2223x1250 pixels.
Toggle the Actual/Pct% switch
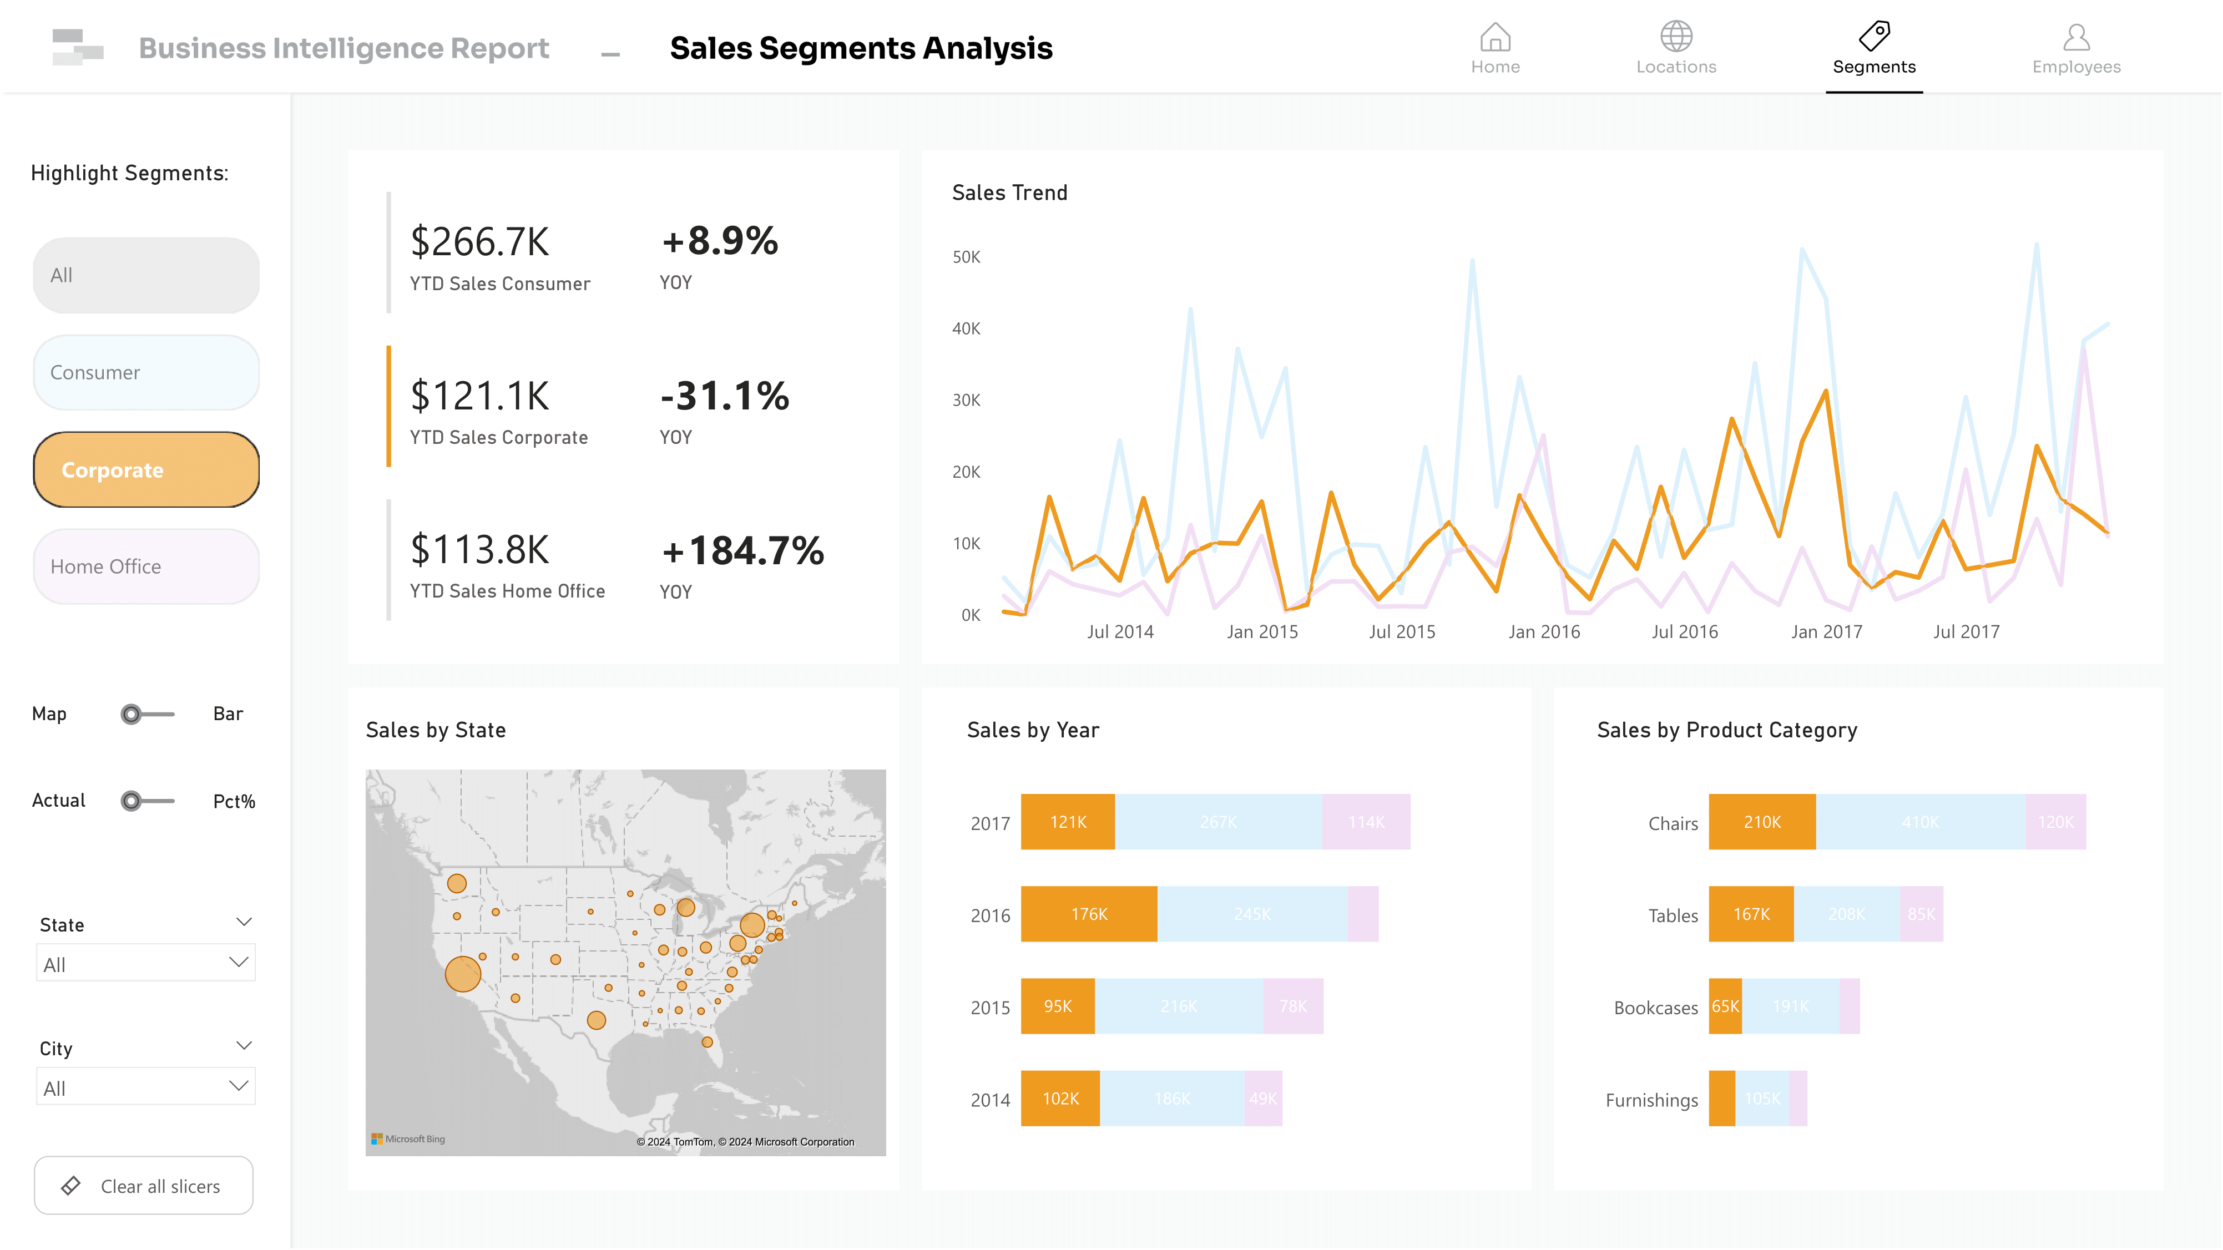point(148,801)
